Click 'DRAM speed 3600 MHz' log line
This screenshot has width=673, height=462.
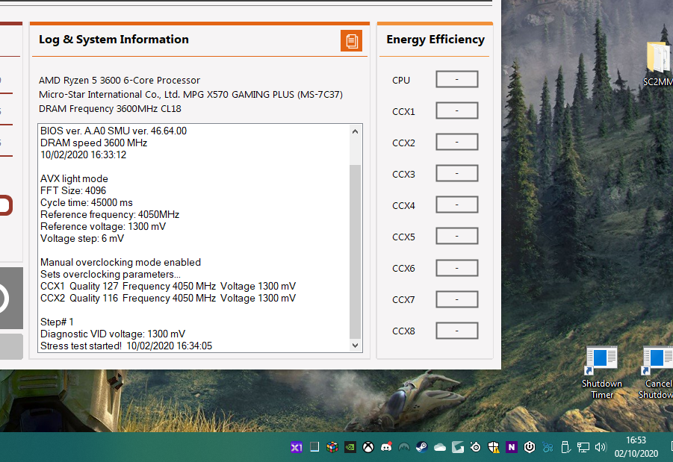pyautogui.click(x=93, y=143)
